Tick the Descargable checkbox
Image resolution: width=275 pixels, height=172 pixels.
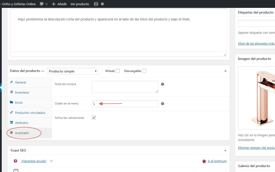pos(144,71)
